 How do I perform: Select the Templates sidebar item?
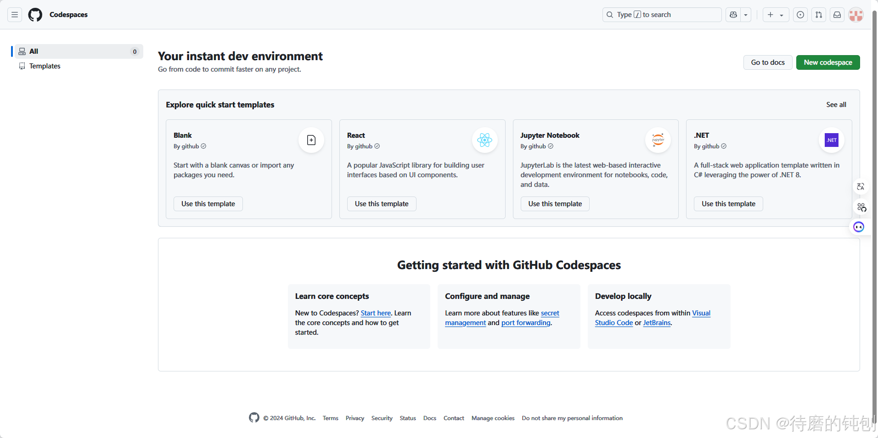click(x=79, y=66)
